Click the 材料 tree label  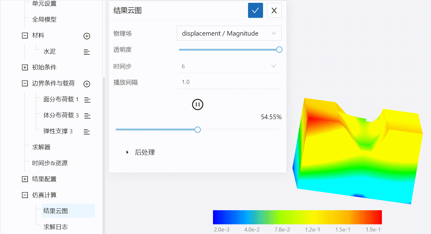click(x=38, y=36)
